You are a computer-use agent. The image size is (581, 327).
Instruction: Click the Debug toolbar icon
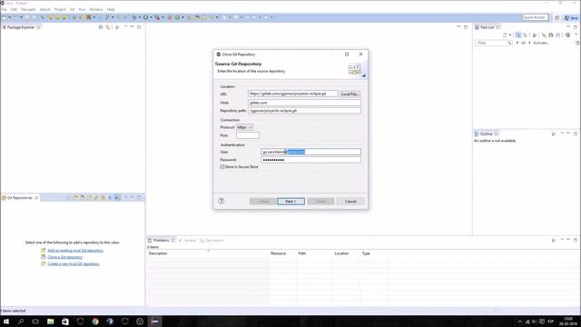tap(134, 17)
